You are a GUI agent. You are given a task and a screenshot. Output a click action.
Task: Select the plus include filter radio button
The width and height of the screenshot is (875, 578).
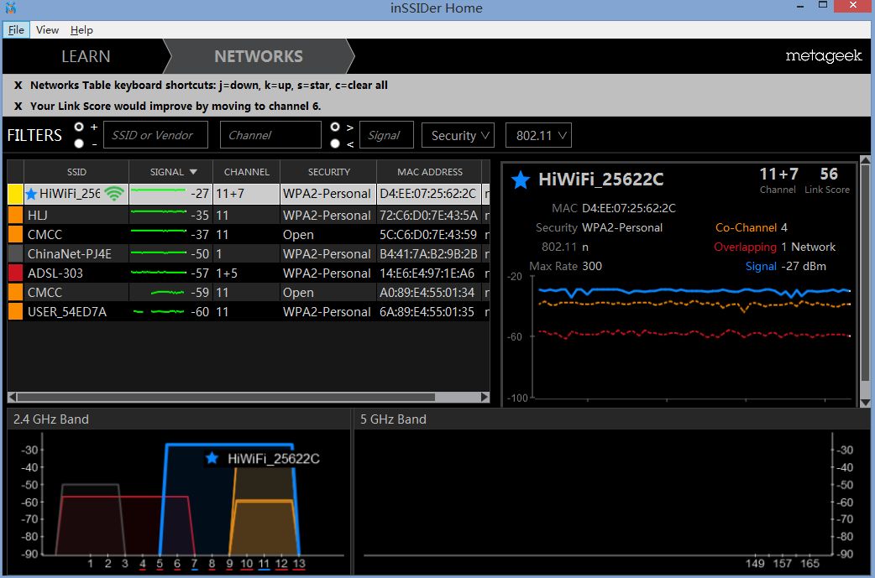point(79,127)
